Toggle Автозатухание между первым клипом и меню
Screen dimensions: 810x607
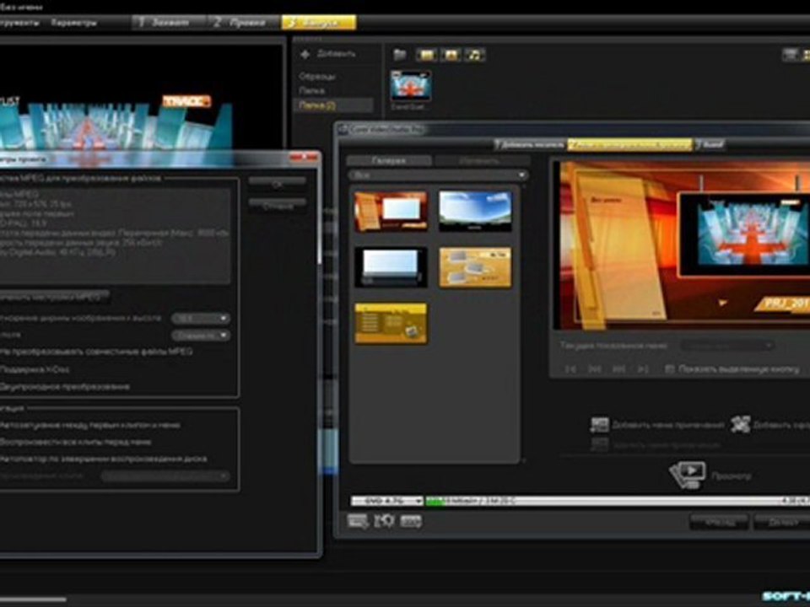(x=90, y=425)
